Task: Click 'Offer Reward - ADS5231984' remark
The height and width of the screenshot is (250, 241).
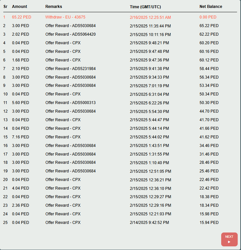Action: 70,69
